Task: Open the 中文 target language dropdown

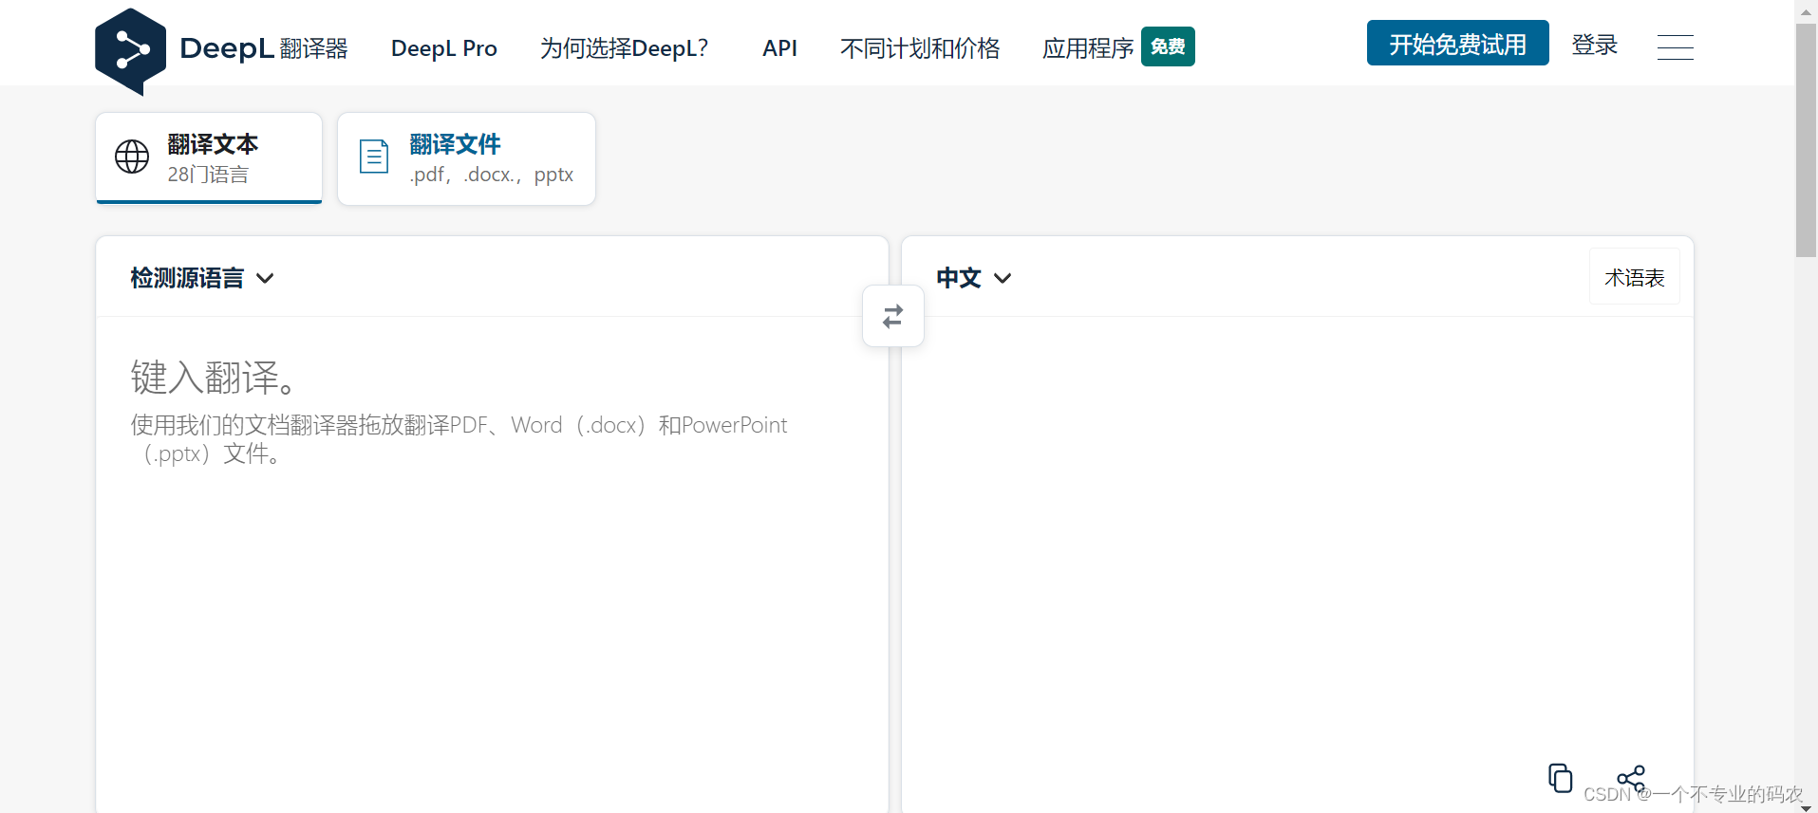Action: pos(974,278)
